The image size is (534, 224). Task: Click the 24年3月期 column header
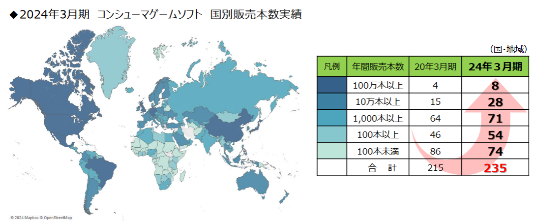pyautogui.click(x=495, y=67)
